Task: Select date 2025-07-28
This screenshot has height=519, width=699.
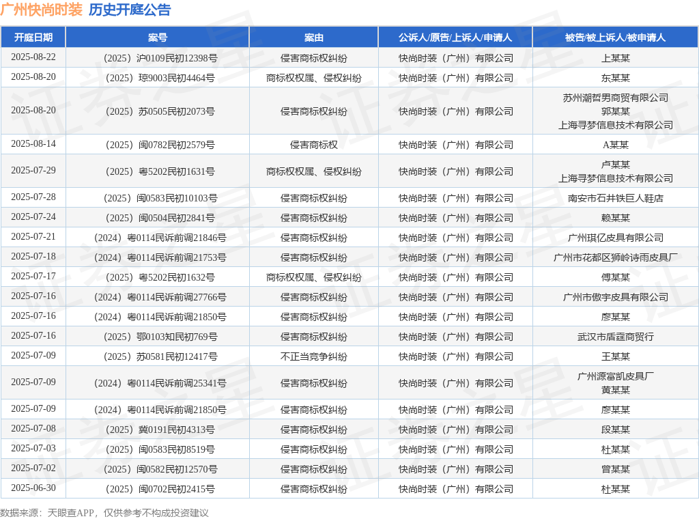Action: [x=33, y=197]
